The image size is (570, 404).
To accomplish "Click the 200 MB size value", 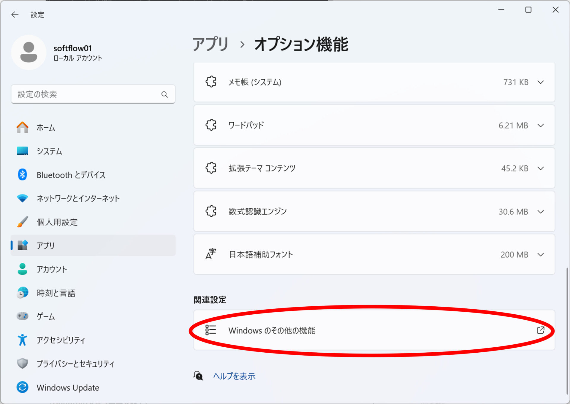I will pyautogui.click(x=514, y=255).
